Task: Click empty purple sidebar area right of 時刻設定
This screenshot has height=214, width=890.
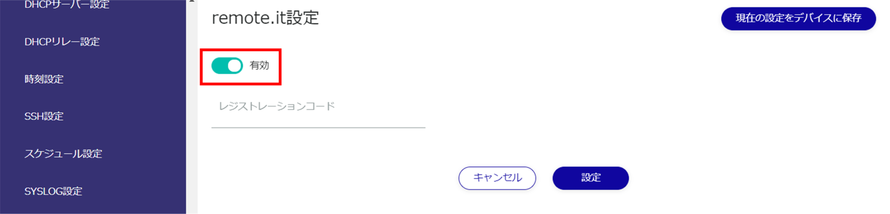Action: [130, 79]
